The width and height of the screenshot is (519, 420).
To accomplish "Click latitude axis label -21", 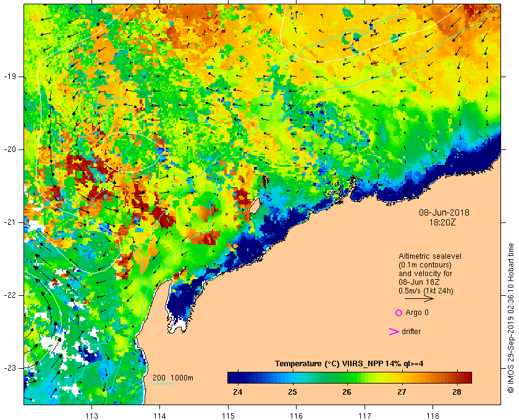I will coord(10,222).
